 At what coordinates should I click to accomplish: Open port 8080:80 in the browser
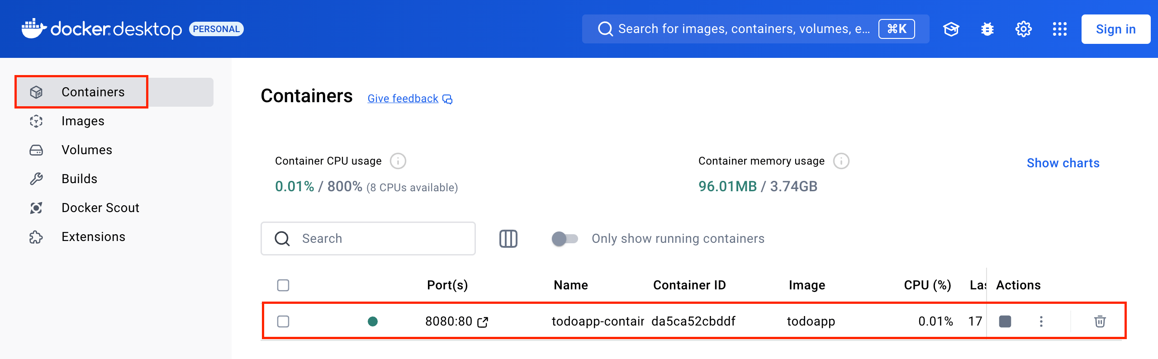(449, 321)
